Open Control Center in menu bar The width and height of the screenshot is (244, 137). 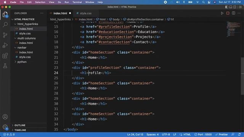pyautogui.click(x=209, y=2)
